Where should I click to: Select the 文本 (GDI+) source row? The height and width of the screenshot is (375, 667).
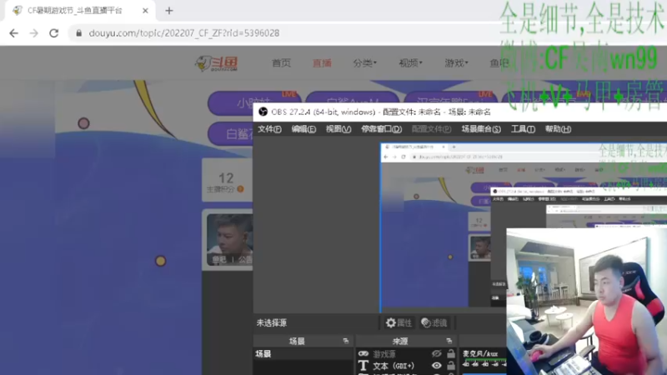[x=407, y=366]
